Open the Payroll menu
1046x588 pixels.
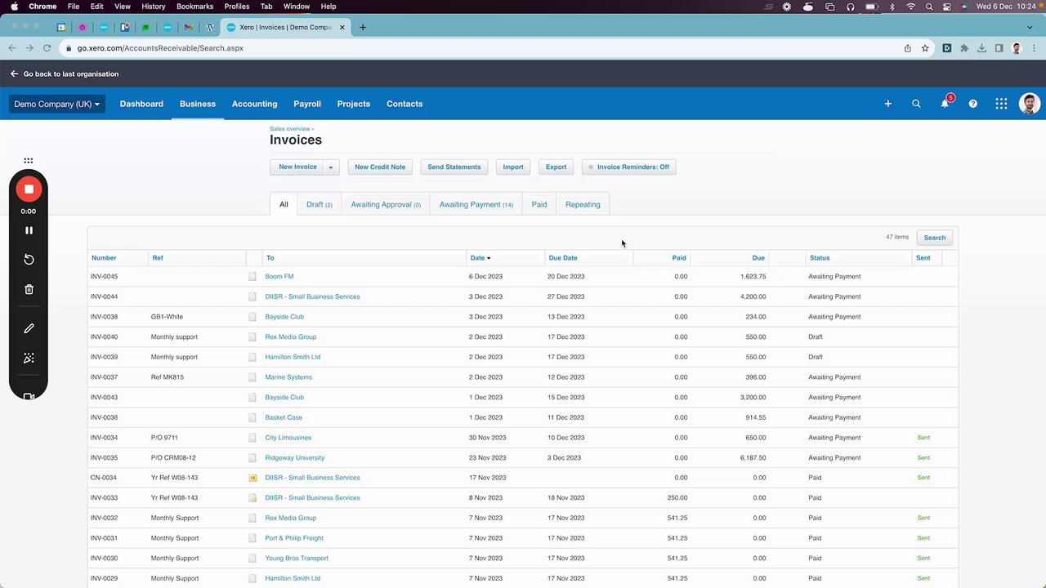(x=307, y=104)
